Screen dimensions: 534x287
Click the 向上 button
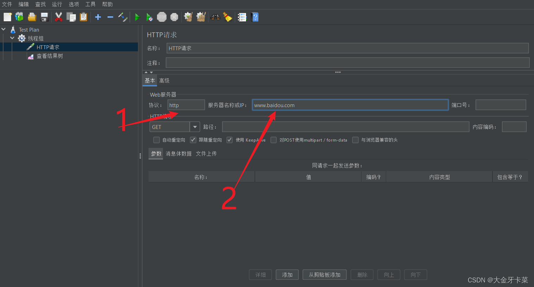coord(389,275)
